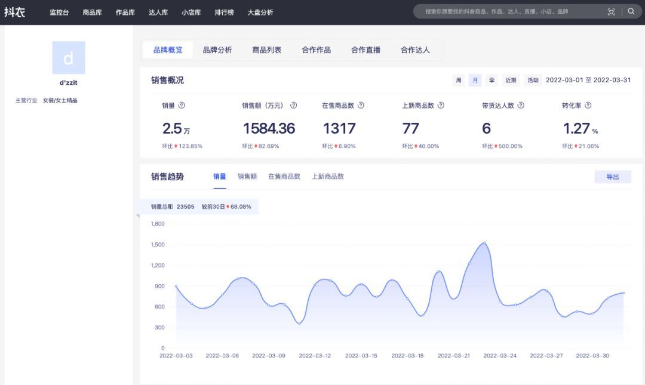Click the image-search camera icon in the search bar
This screenshot has height=385, width=645.
(x=611, y=11)
